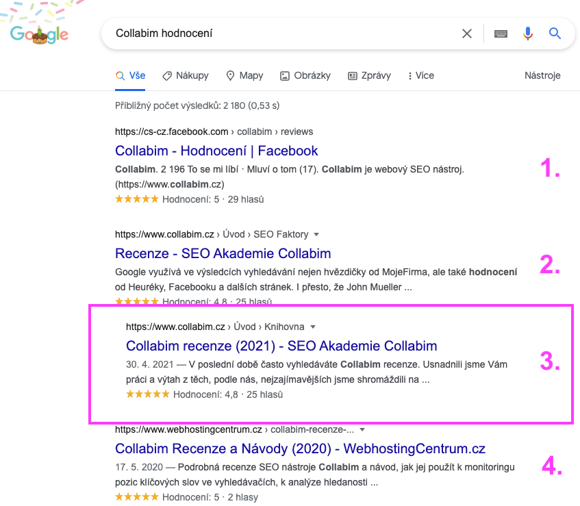Clear the search query with the X icon
This screenshot has height=506, width=580.
tap(467, 34)
